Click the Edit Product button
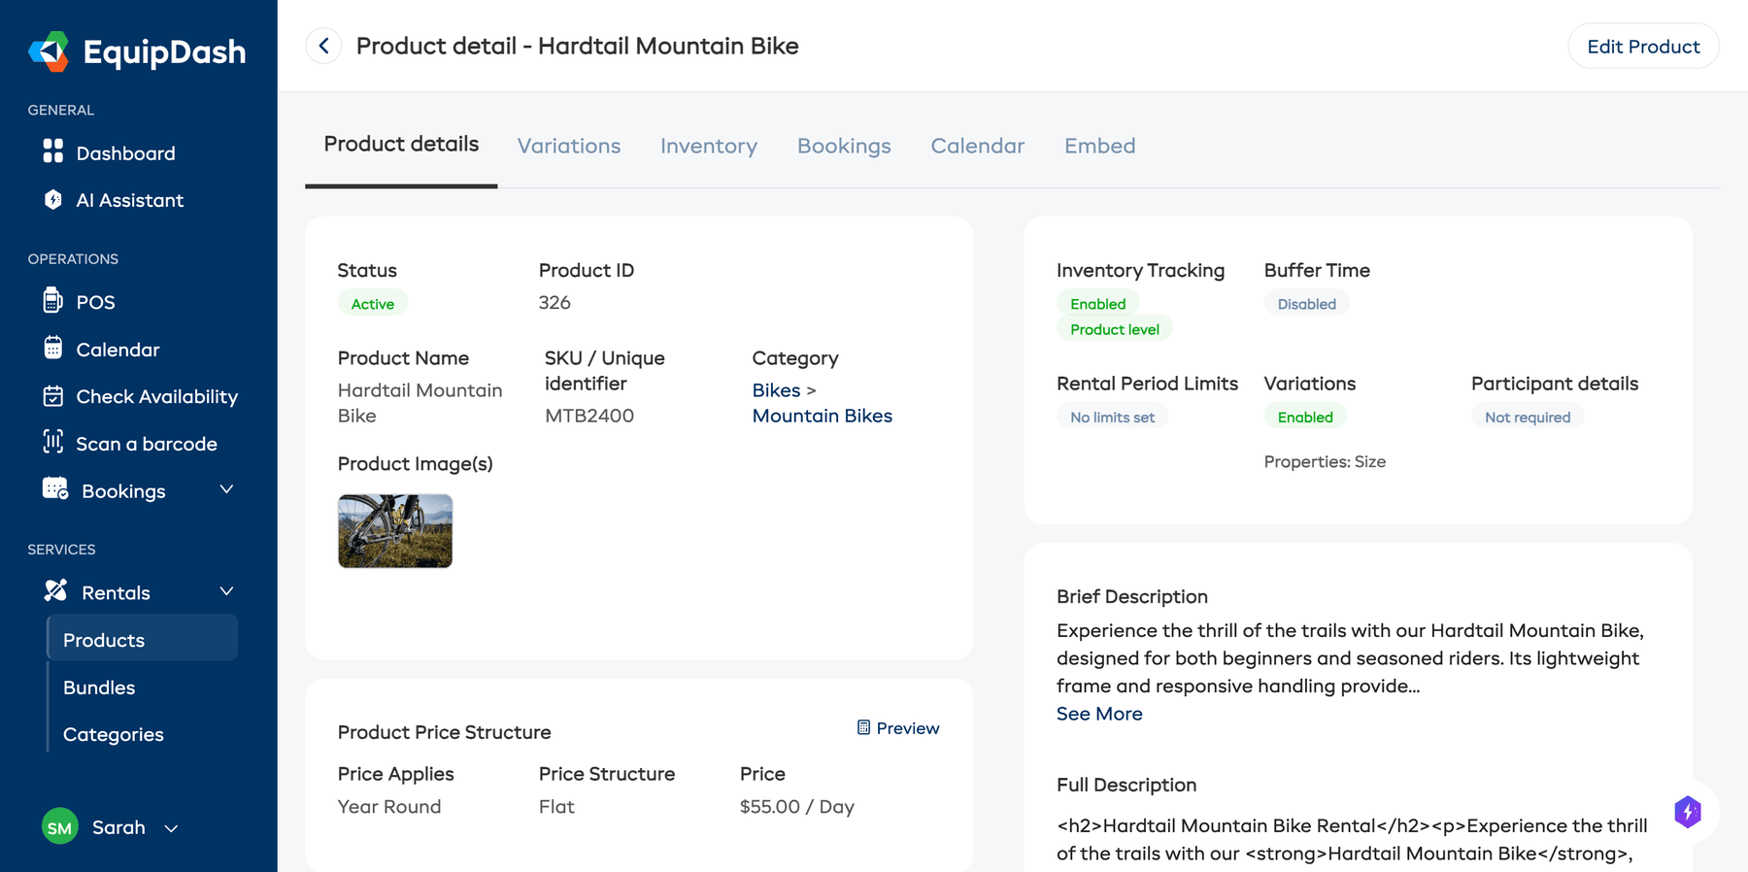 pyautogui.click(x=1643, y=46)
